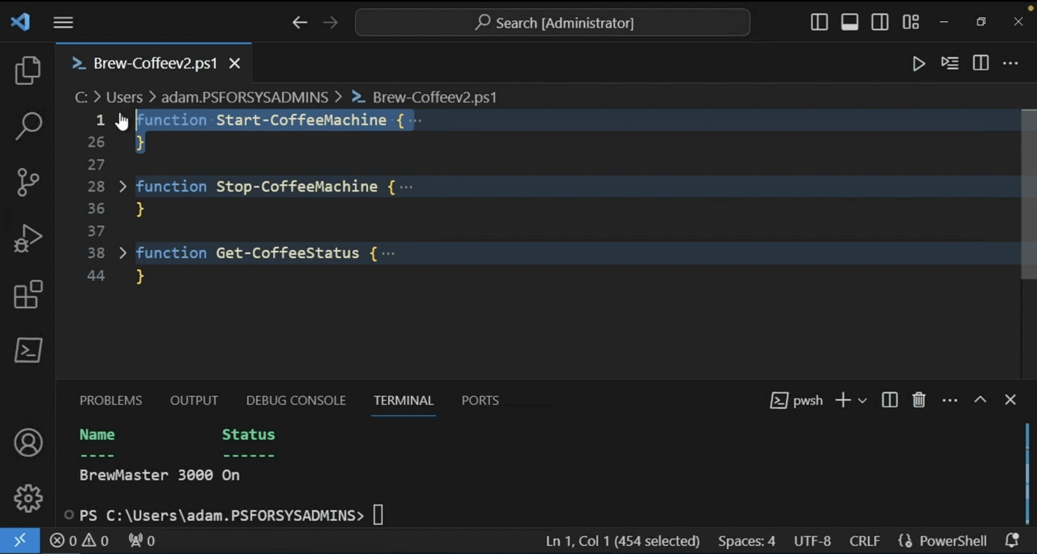Toggle secondary side bar visibility
The image size is (1037, 554).
pyautogui.click(x=880, y=22)
